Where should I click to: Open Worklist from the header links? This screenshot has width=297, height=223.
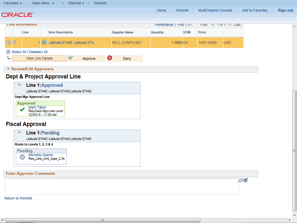(182, 10)
